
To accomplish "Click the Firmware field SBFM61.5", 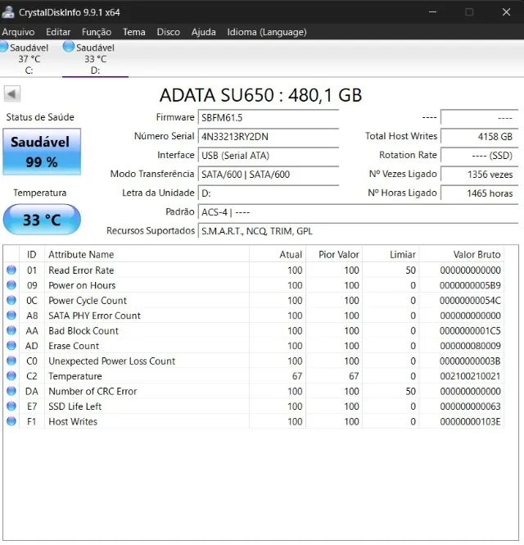I will (268, 117).
